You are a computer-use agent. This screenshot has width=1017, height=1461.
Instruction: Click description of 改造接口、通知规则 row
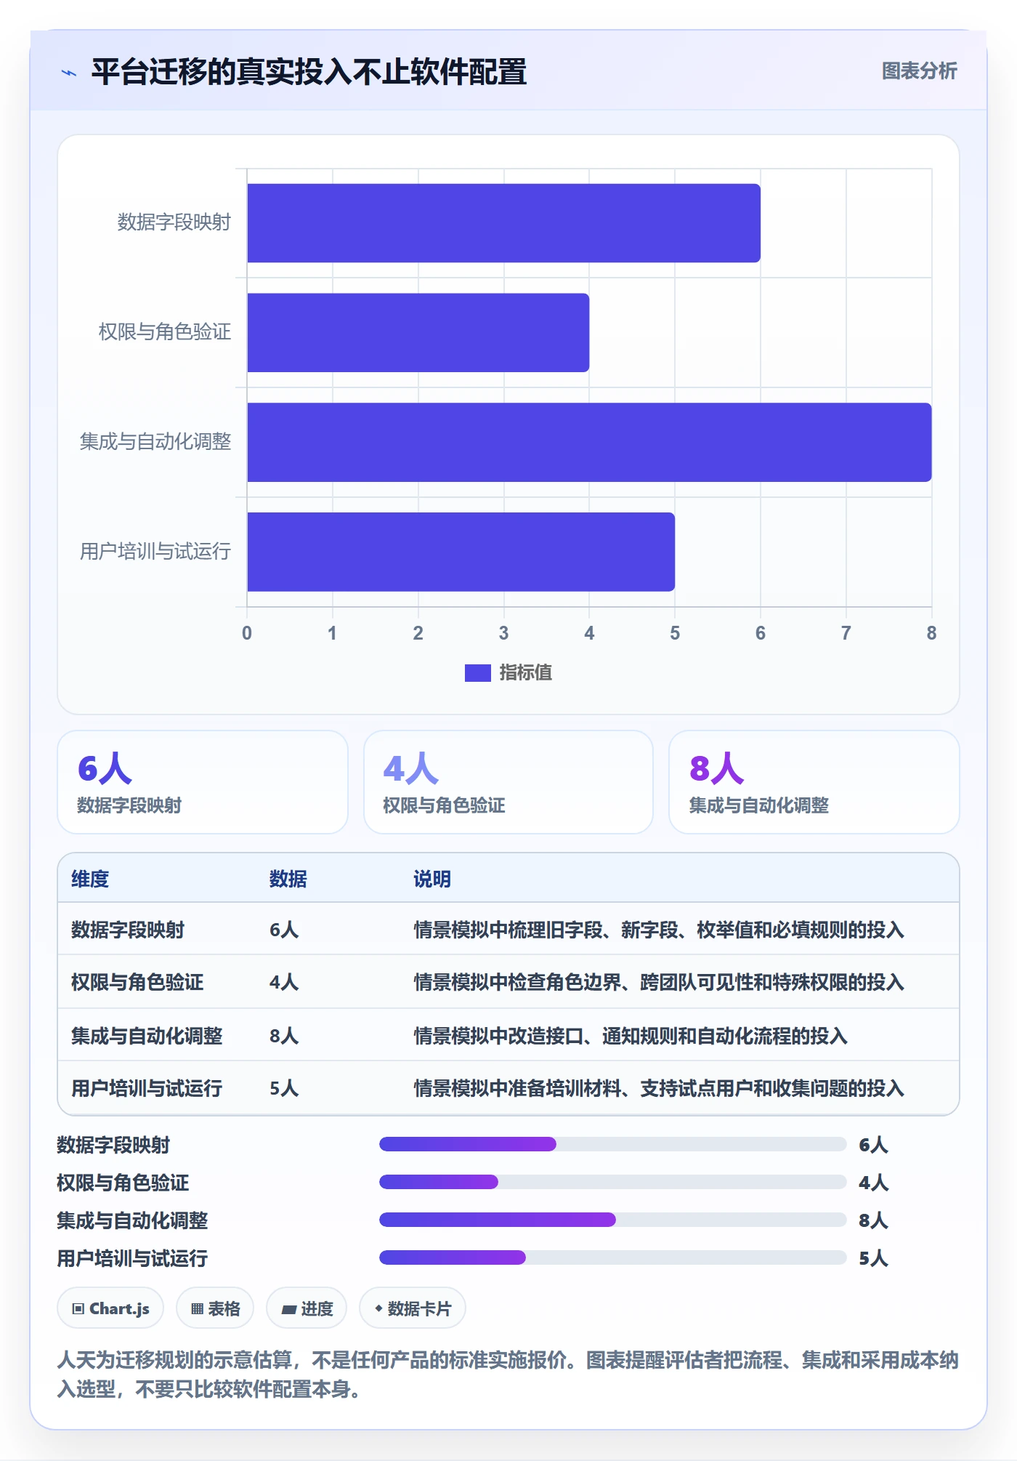point(631,1036)
